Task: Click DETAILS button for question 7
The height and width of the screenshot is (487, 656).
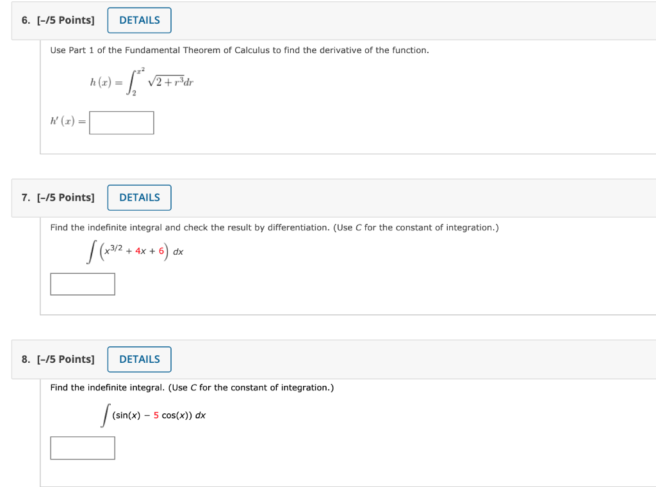Action: (x=139, y=197)
